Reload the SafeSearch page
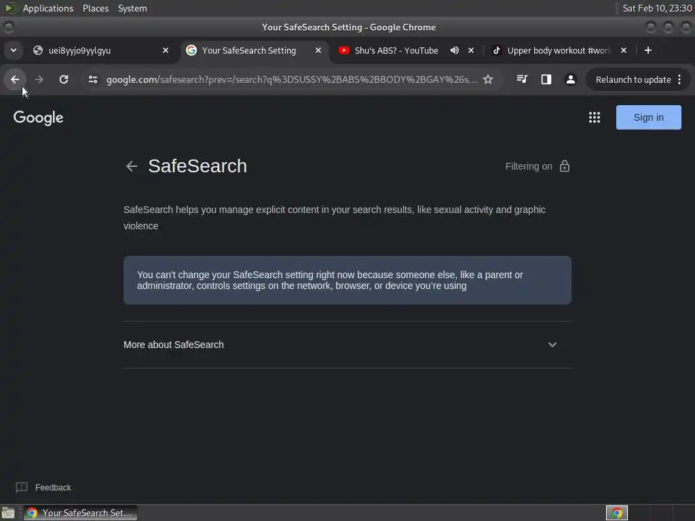 point(63,79)
